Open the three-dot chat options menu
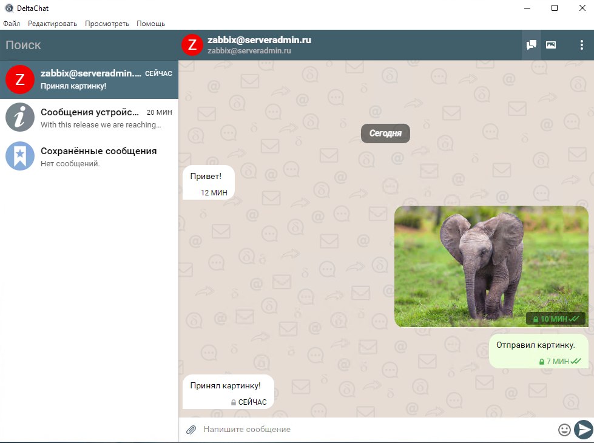Image resolution: width=594 pixels, height=443 pixels. (x=581, y=45)
